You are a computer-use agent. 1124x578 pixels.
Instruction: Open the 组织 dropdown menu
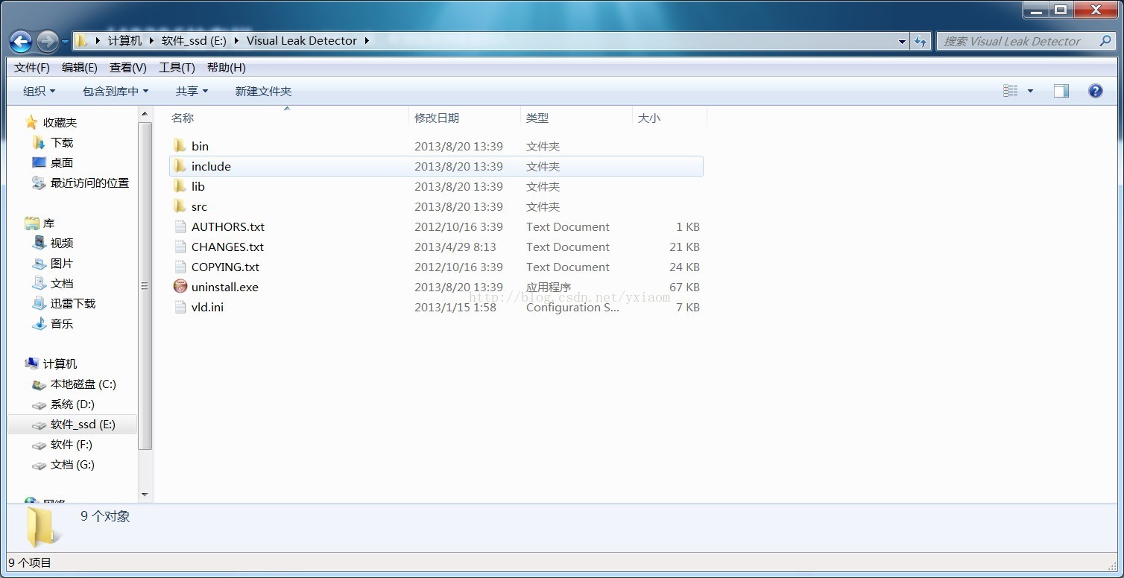(x=40, y=91)
